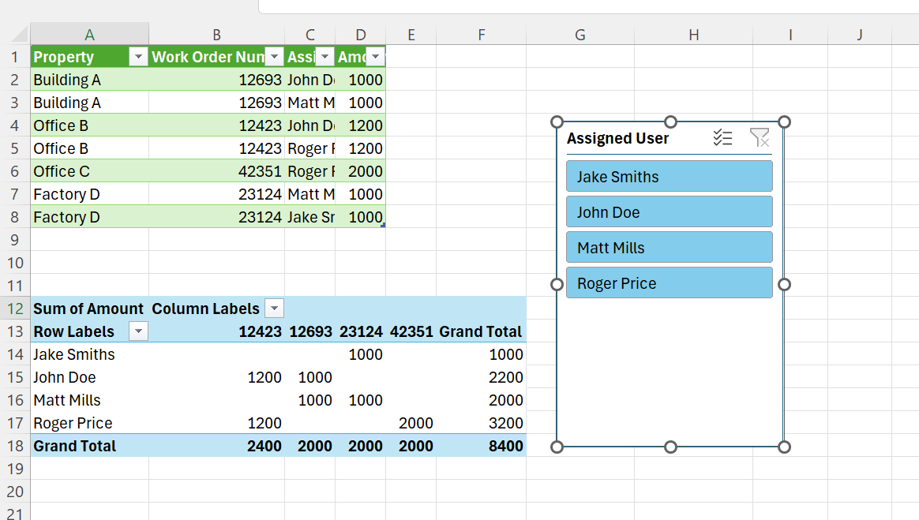Clear filter on Assigned User slicer
The height and width of the screenshot is (520, 919).
(759, 137)
